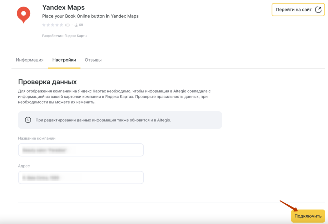This screenshot has height=224, width=328.
Task: Click the Altegio update notice text
Action: pos(103,120)
